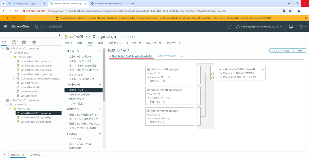Open the 最近のタスク panel tab
Screen dimensions: 309x158
pos(18,155)
